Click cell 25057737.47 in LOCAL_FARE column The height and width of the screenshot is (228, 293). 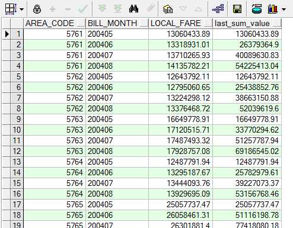point(180,204)
